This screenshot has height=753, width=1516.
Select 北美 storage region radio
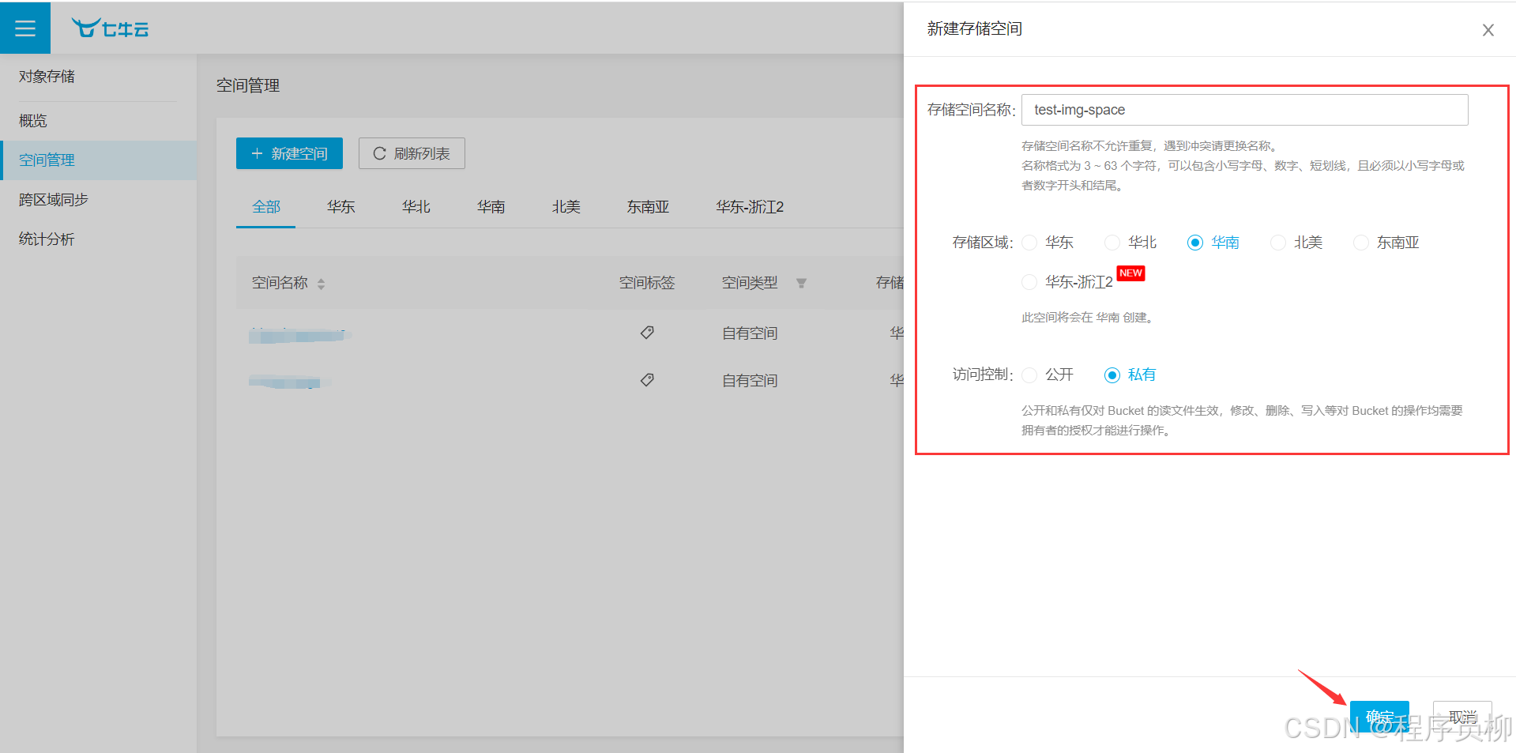(x=1278, y=243)
